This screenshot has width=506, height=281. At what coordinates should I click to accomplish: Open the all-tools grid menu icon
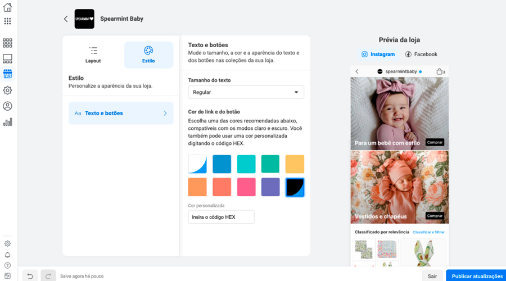point(7,21)
